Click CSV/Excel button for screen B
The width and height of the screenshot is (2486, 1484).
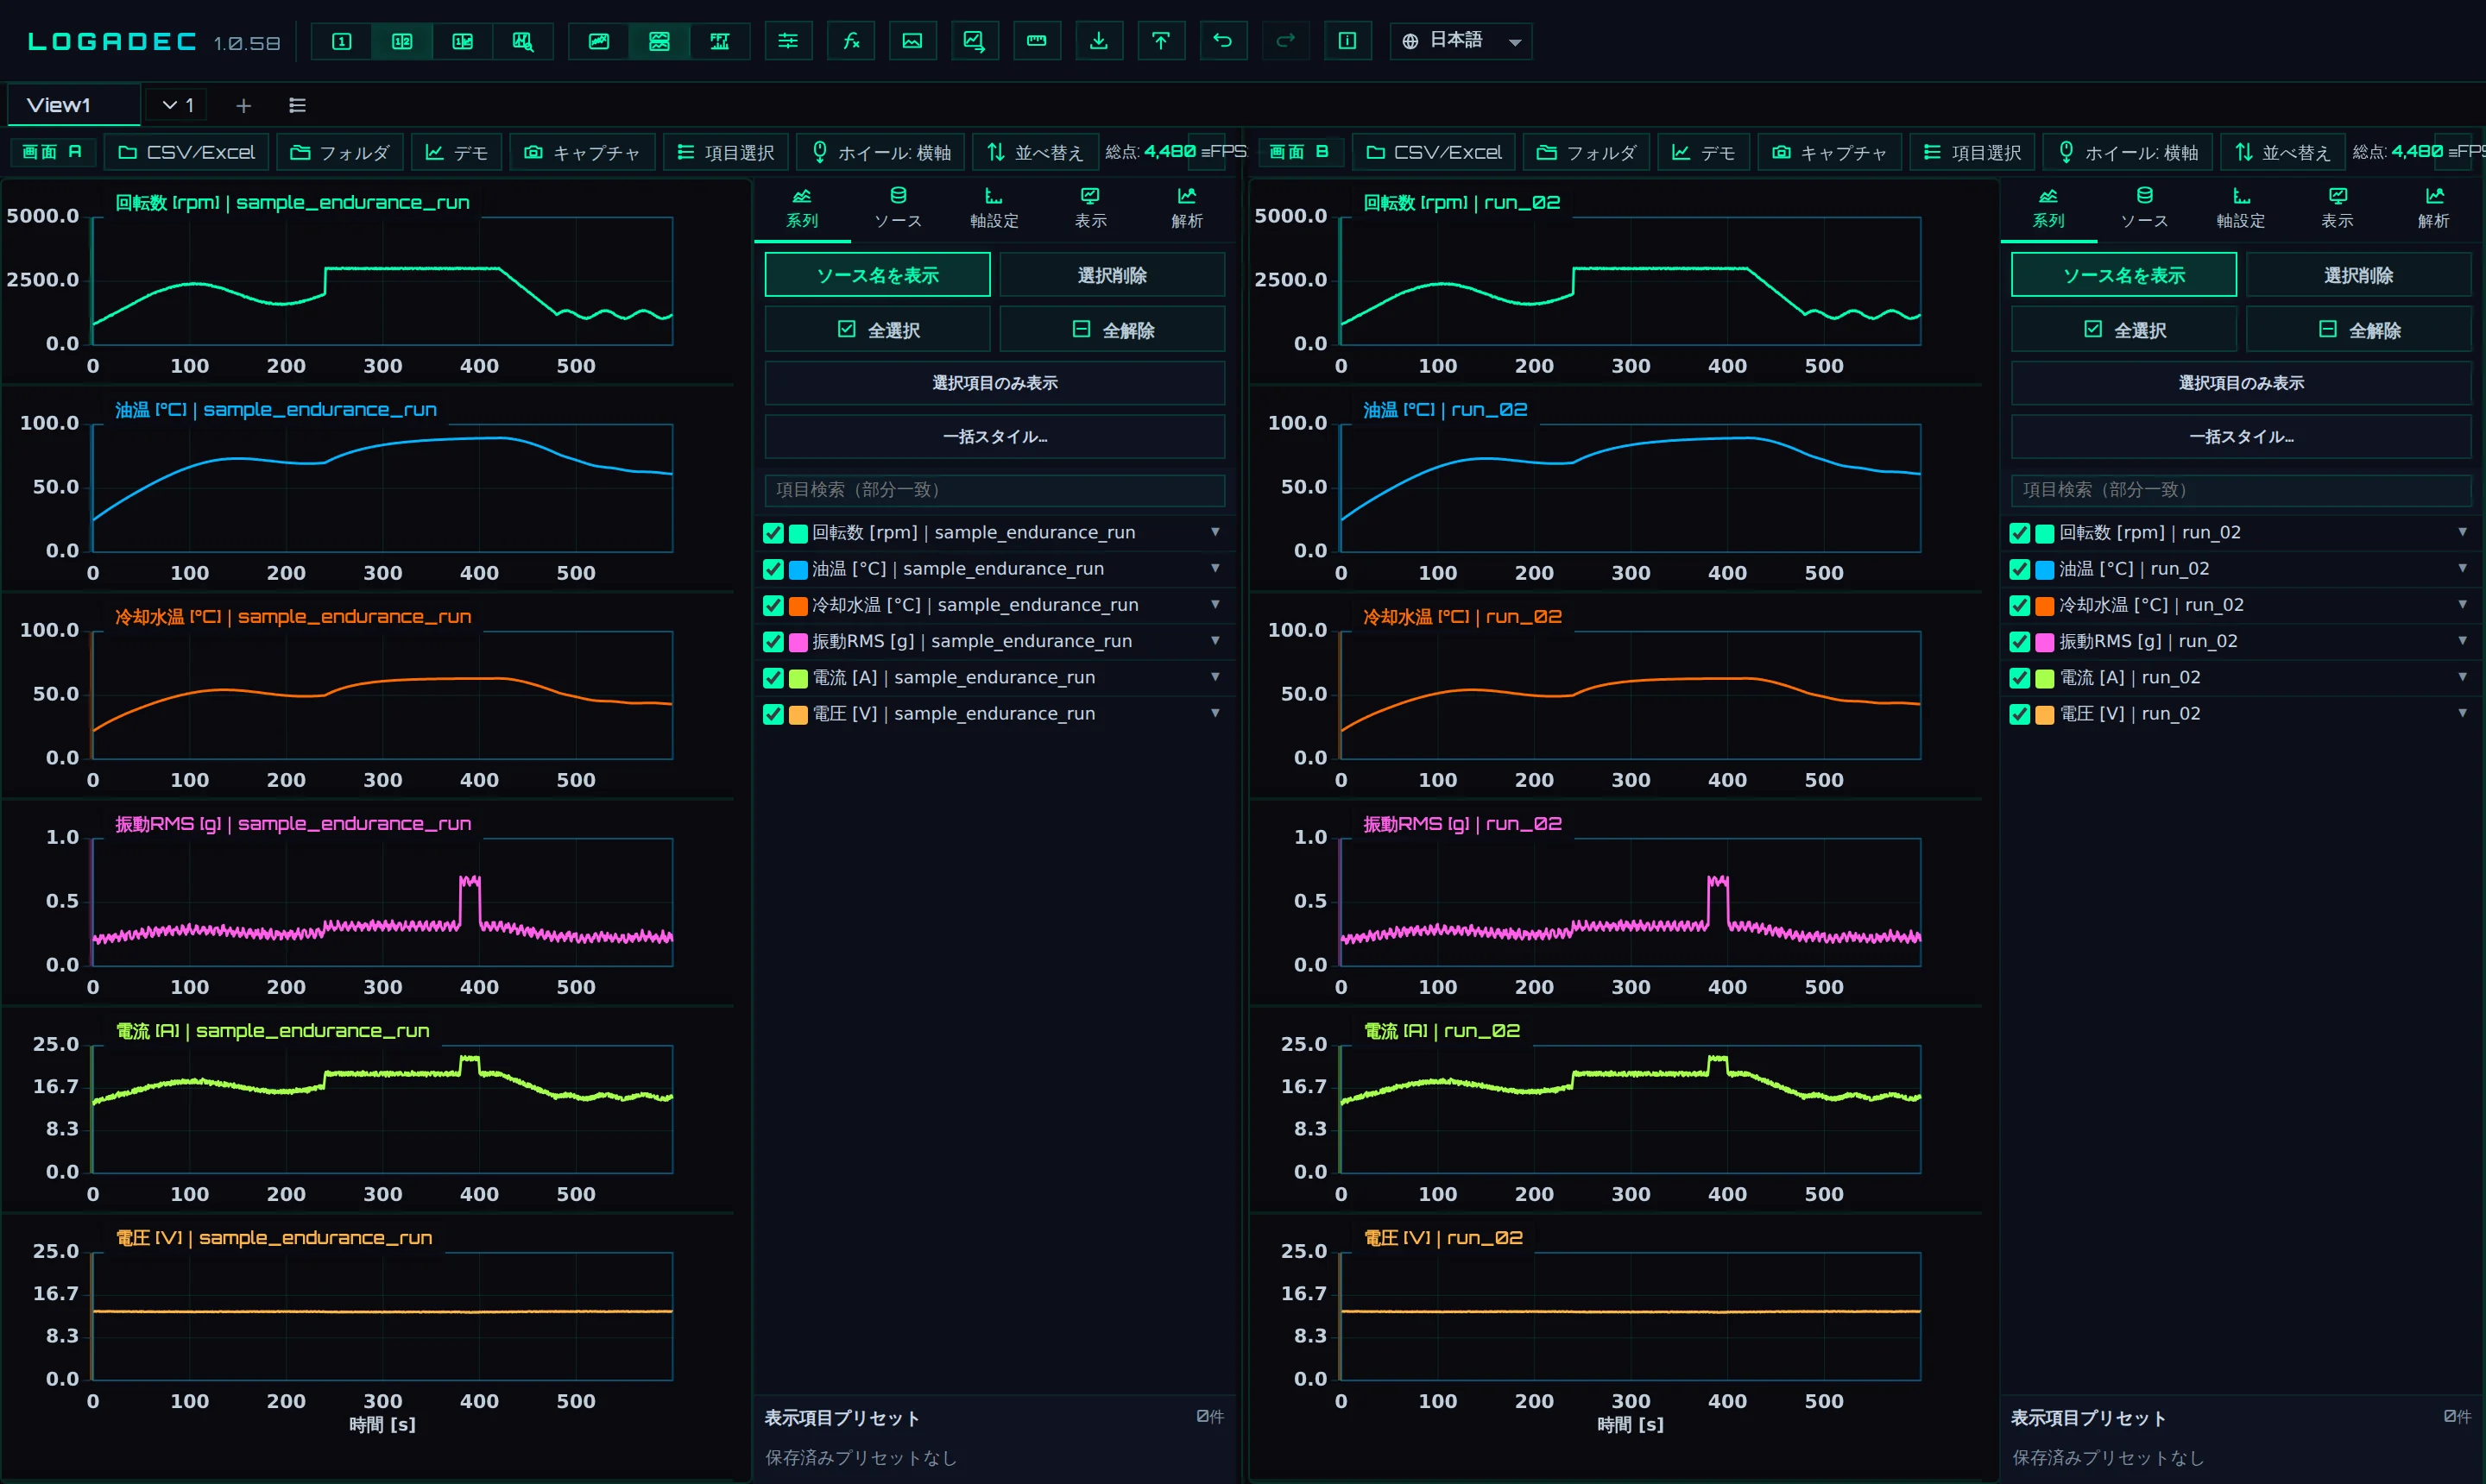click(x=1434, y=152)
